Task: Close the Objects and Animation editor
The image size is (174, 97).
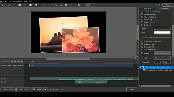Action: [168, 5]
